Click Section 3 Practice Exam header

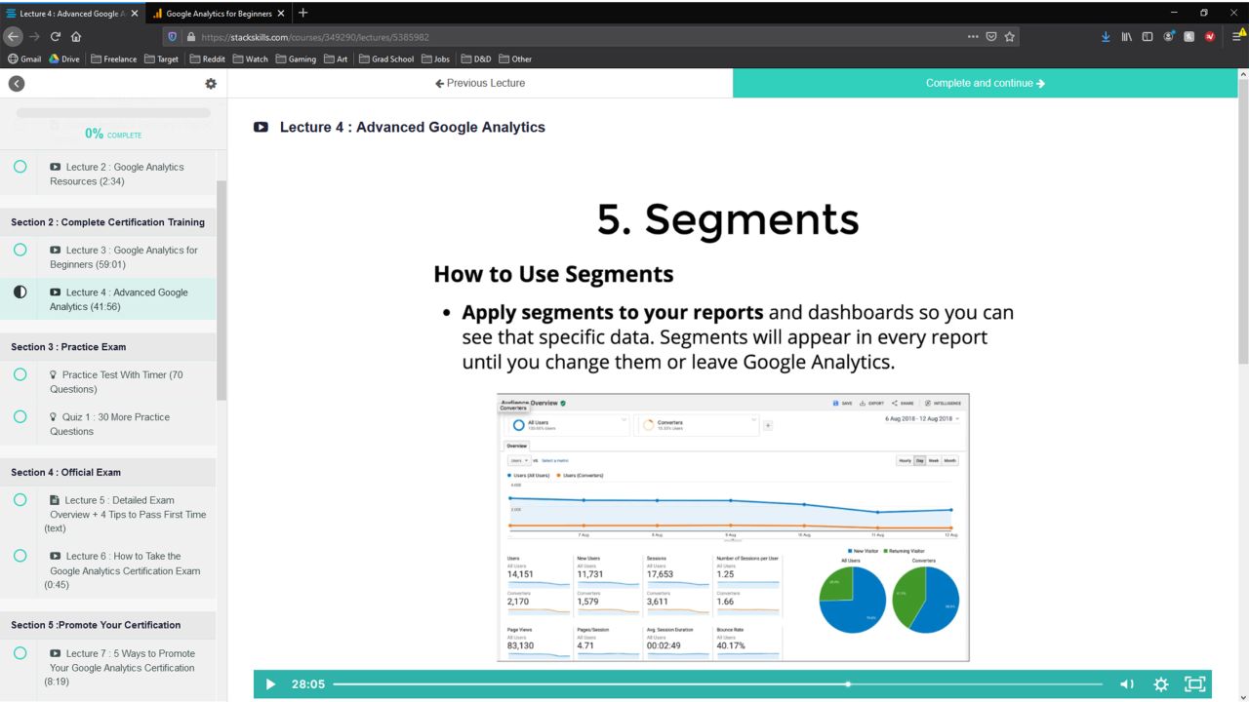point(107,347)
